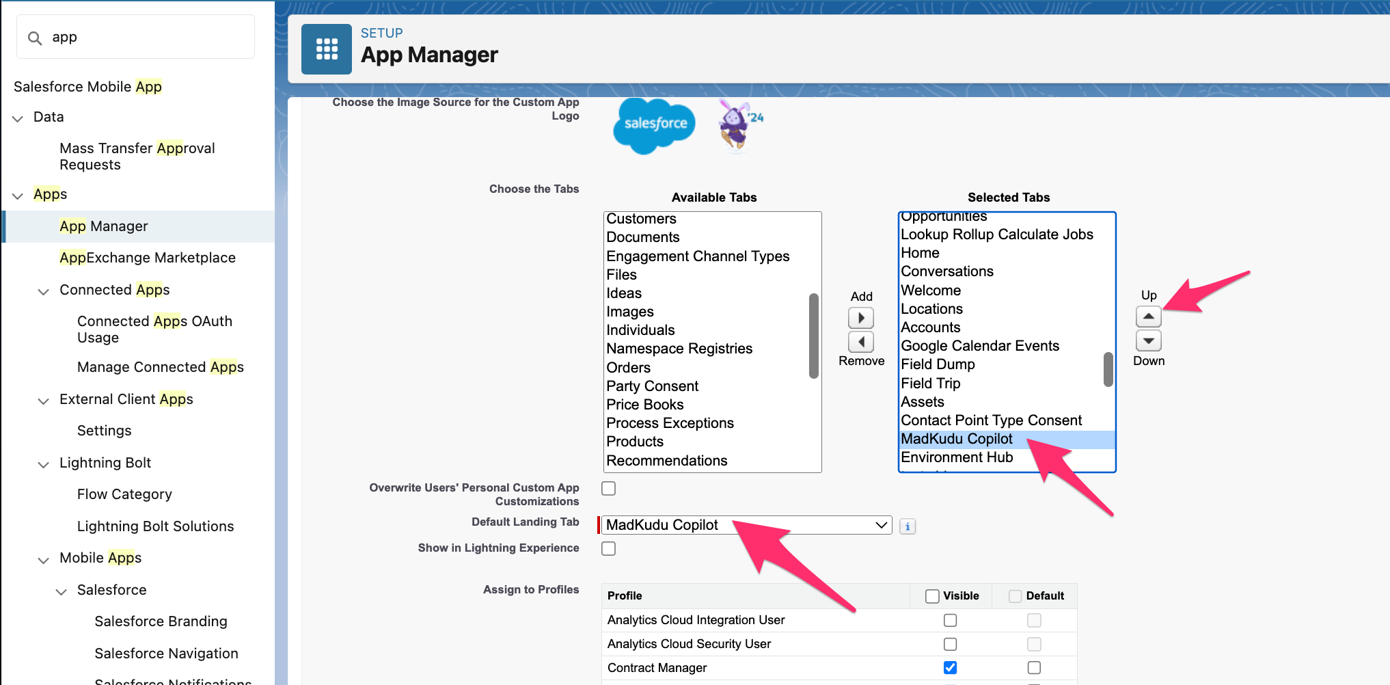
Task: Open Salesforce Navigation
Action: (166, 654)
